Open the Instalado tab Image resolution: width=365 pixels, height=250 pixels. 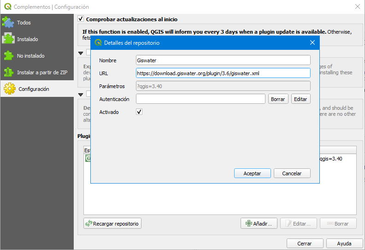28,39
